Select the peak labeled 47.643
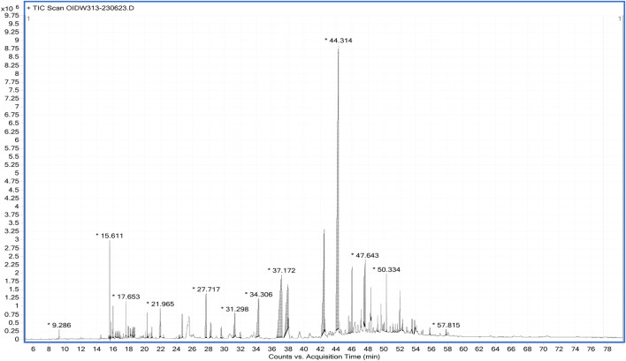 point(366,255)
